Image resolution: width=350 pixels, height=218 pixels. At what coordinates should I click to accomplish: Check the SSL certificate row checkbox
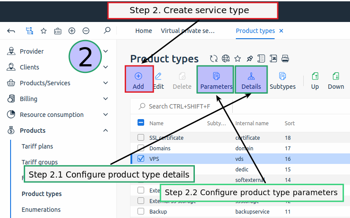(141, 138)
